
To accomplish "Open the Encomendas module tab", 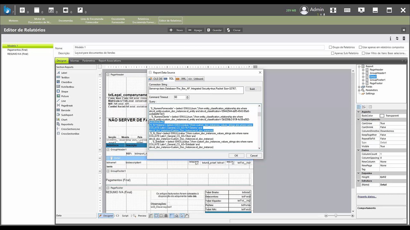I will (66, 21).
